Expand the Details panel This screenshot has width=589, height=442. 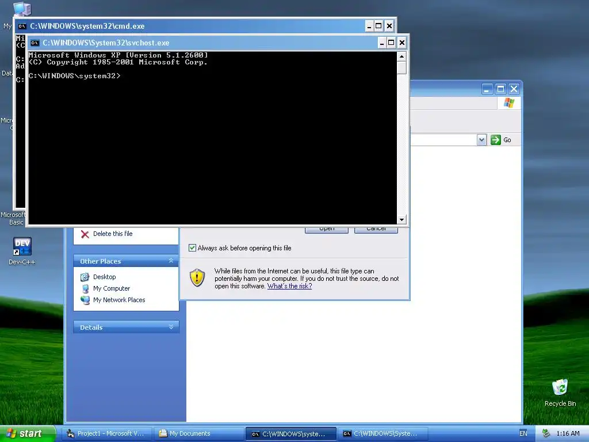(x=171, y=327)
